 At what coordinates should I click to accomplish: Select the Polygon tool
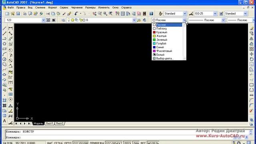4,44
